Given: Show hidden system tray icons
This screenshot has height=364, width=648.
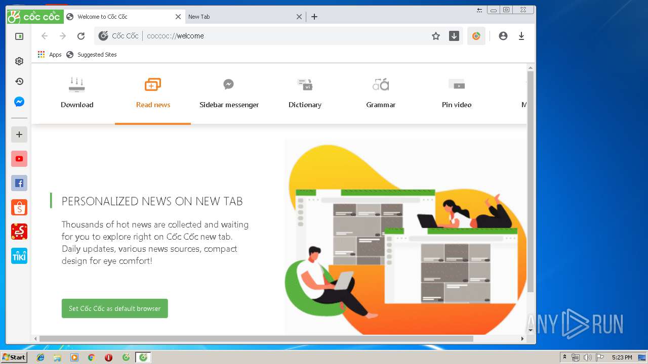Looking at the screenshot, I should pos(564,357).
